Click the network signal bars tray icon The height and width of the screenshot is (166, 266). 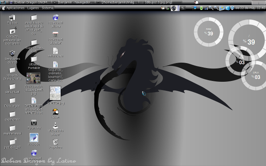[206, 8]
